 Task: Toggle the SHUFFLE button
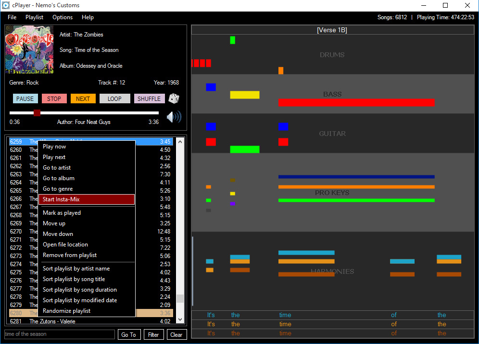click(x=149, y=98)
